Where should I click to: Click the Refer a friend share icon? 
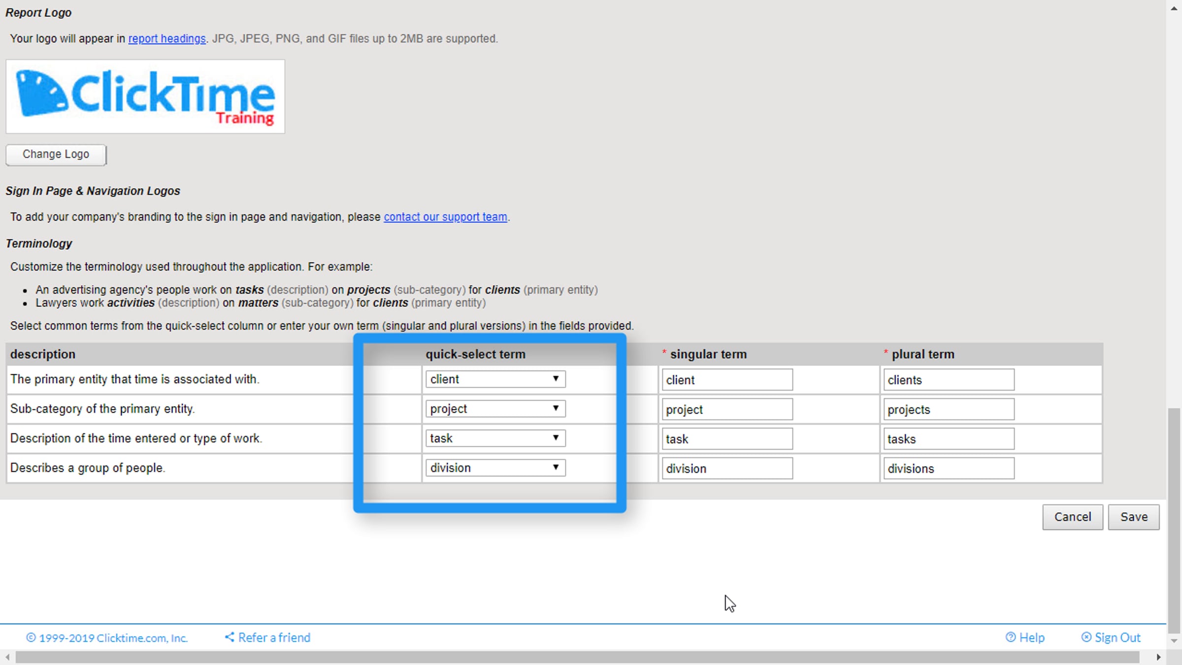coord(230,637)
